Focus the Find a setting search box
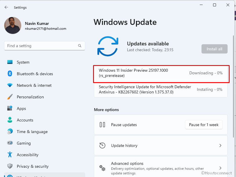236x177 pixels. point(45,46)
